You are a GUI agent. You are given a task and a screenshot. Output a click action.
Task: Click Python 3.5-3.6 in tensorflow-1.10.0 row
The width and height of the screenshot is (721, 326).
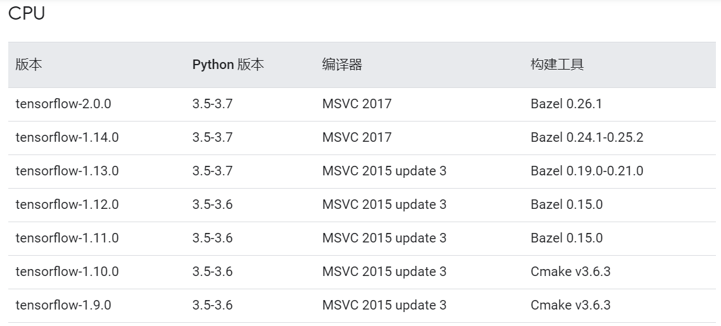tap(212, 272)
